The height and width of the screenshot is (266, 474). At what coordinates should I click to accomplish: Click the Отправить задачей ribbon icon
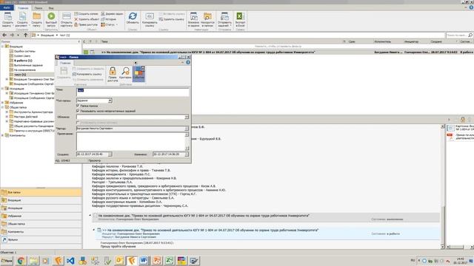pyautogui.click(x=224, y=20)
